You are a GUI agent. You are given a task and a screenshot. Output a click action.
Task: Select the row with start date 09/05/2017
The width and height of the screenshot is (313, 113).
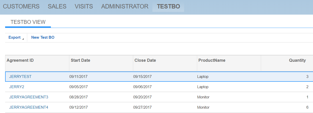[x=79, y=87]
